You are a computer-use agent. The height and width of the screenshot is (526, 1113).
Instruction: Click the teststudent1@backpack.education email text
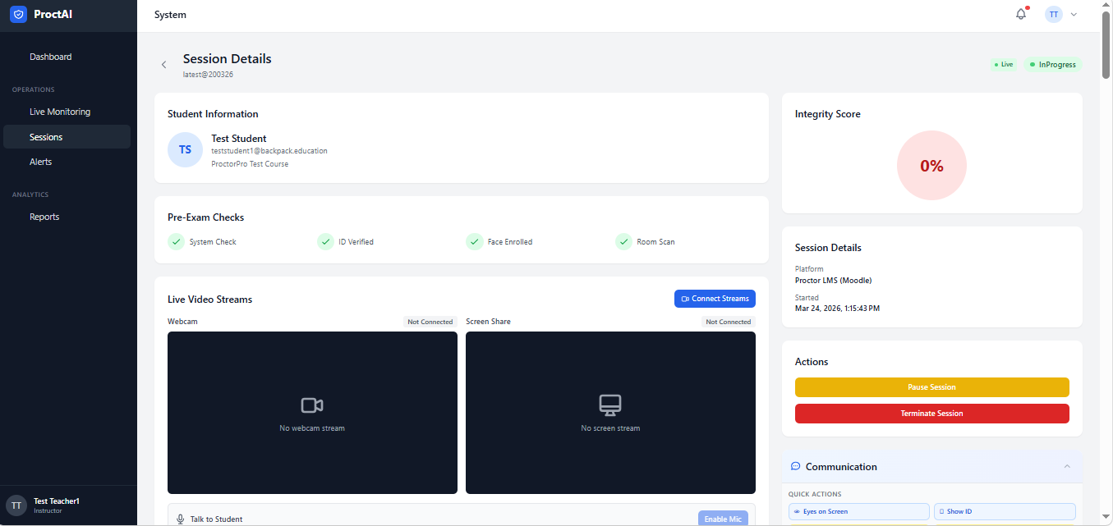(x=269, y=151)
